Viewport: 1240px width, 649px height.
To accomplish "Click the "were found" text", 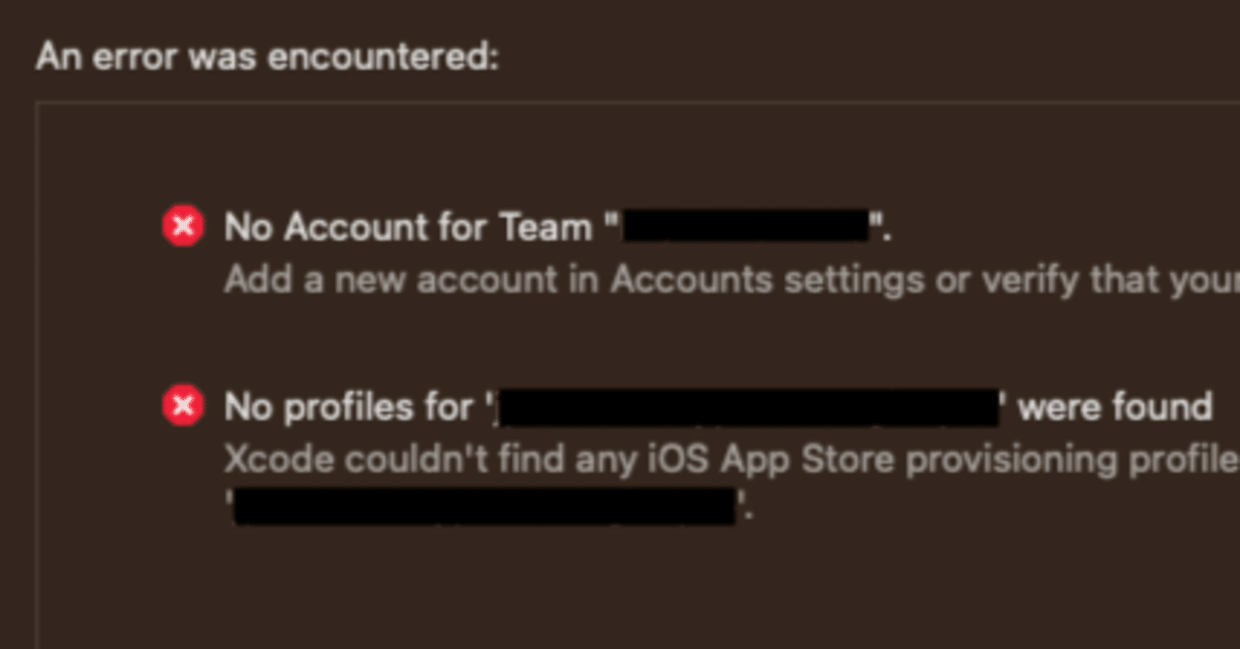I will pos(1115,407).
